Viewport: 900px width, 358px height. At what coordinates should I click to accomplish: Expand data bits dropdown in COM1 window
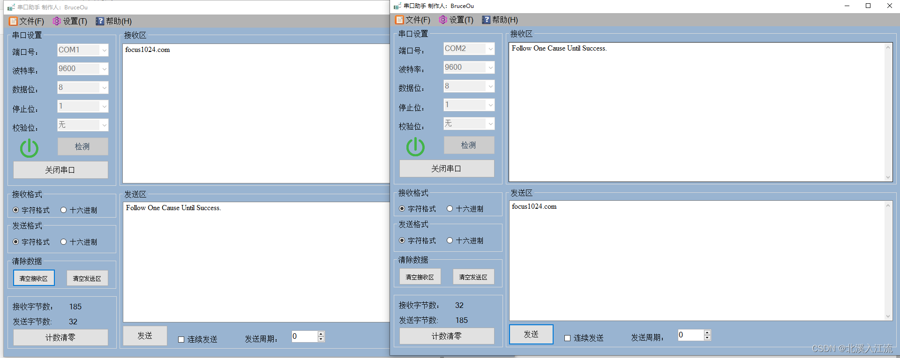pos(104,88)
